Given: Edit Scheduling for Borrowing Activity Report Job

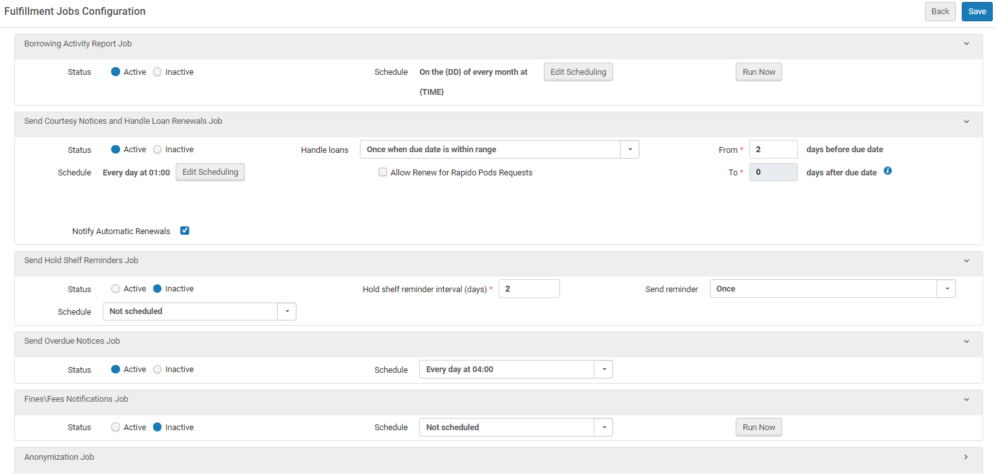Looking at the screenshot, I should pyautogui.click(x=578, y=72).
